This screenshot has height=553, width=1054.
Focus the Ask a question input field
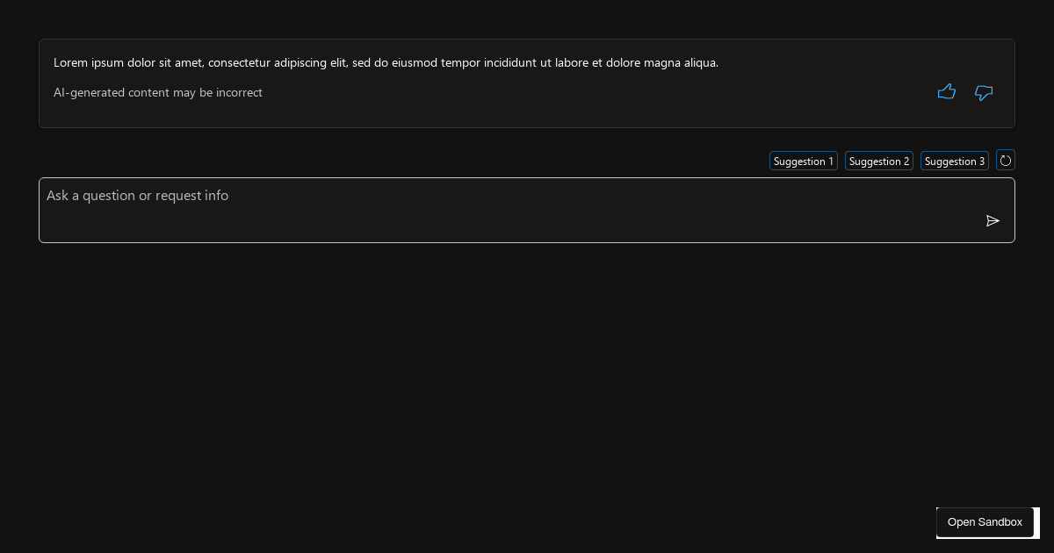(x=527, y=210)
